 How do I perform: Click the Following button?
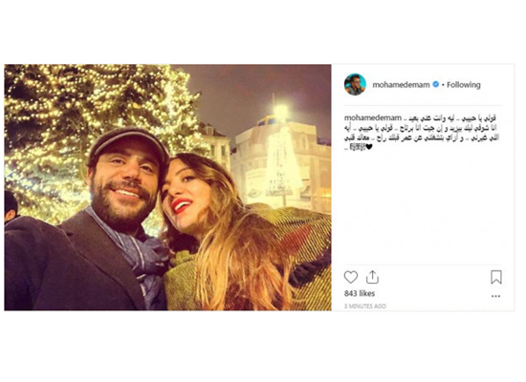[x=464, y=85]
